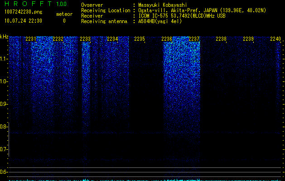Click the 'Receiving antenna' label
This screenshot has width=285, height=181.
click(104, 21)
